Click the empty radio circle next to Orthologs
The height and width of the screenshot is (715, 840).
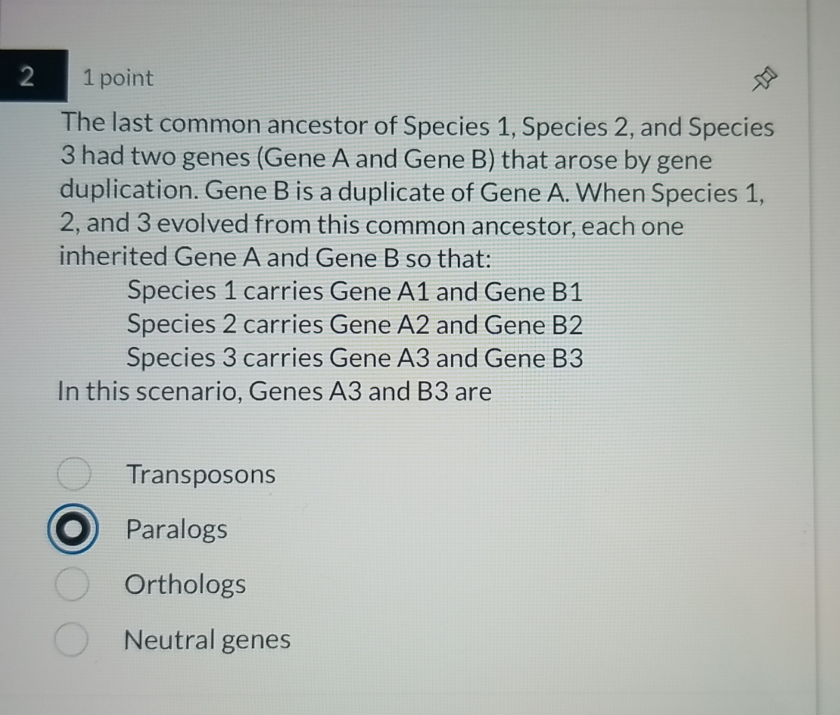[x=73, y=585]
